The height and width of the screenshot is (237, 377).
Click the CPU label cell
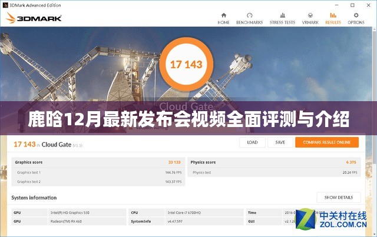click(147, 212)
